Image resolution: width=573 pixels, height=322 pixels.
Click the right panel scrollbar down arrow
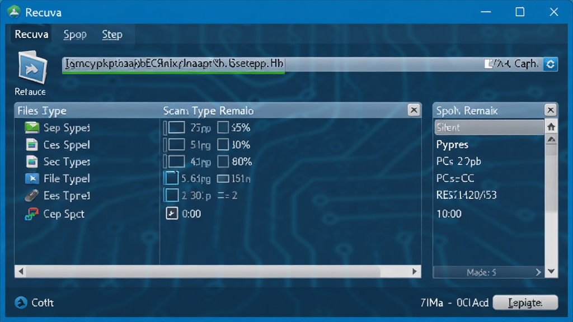(551, 271)
